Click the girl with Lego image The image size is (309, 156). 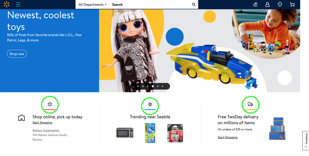266,33
